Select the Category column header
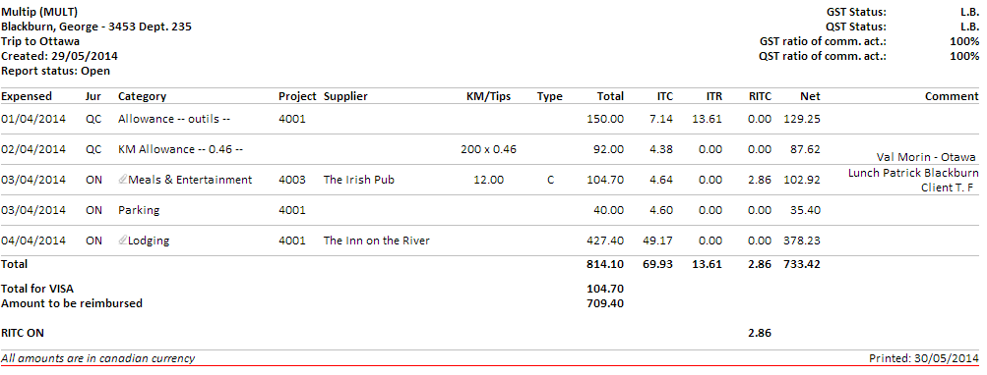This screenshot has width=987, height=375. tap(143, 96)
